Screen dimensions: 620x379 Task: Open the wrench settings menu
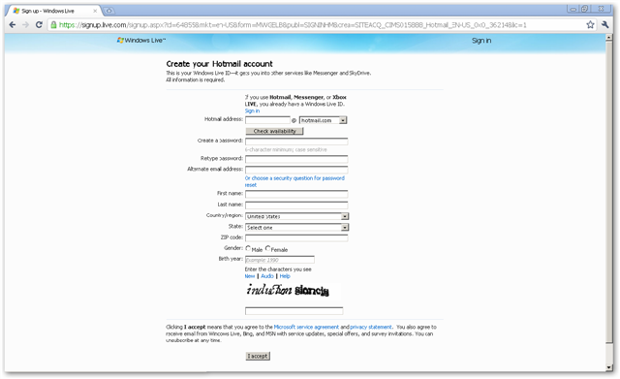pos(604,25)
